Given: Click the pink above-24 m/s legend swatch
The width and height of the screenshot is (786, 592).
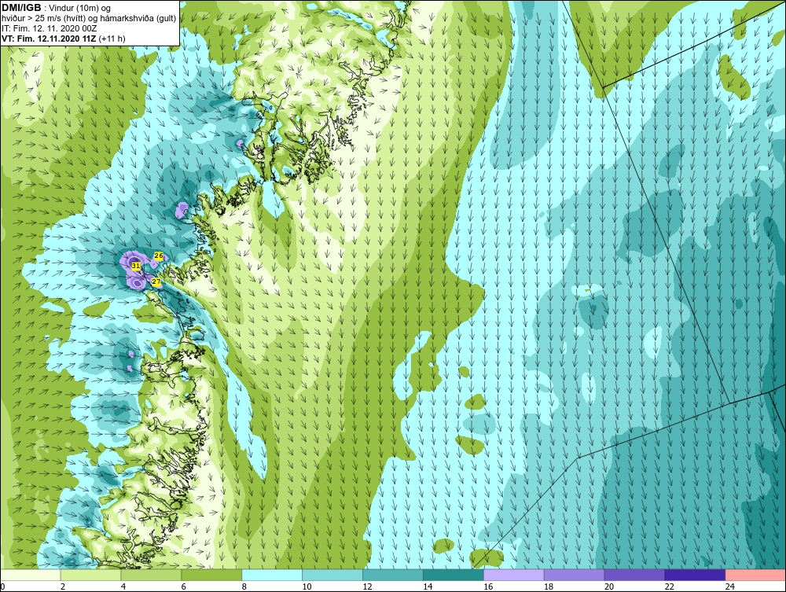Looking at the screenshot, I should (756, 575).
